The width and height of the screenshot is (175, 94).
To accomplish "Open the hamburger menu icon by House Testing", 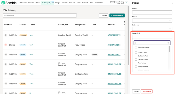I will (126, 3).
